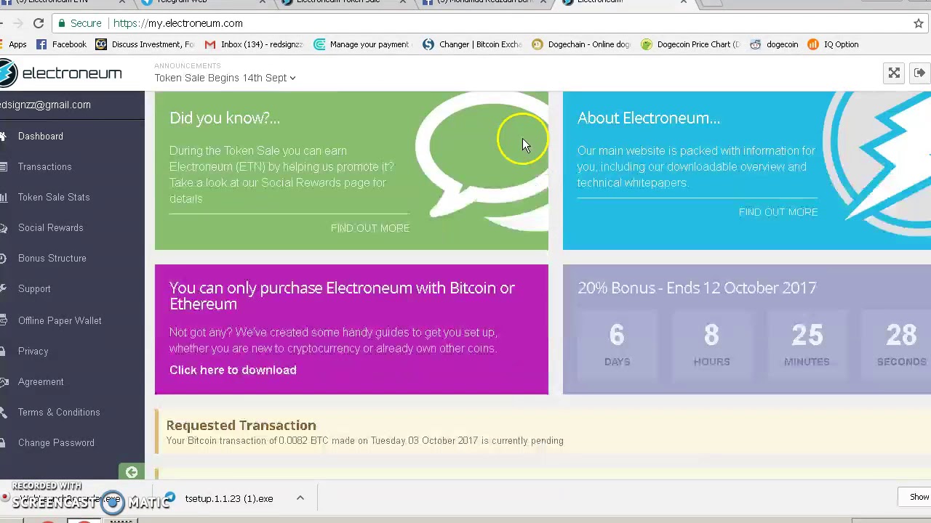This screenshot has height=523, width=931.
Task: Open the downloaded tsetup.1.1.23 (1).exe file
Action: tap(228, 498)
